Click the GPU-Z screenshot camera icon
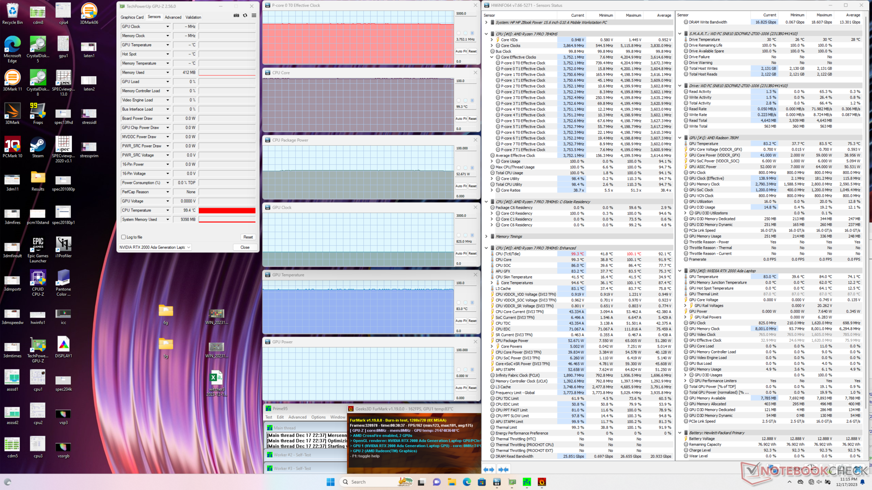This screenshot has height=490, width=872. point(236,15)
